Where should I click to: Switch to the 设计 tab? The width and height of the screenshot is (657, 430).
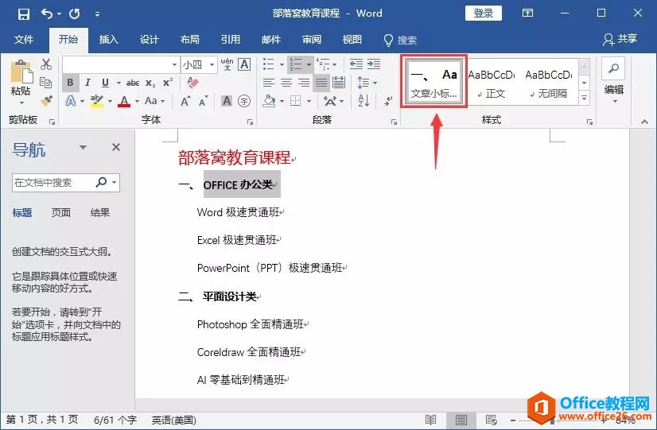pos(150,40)
